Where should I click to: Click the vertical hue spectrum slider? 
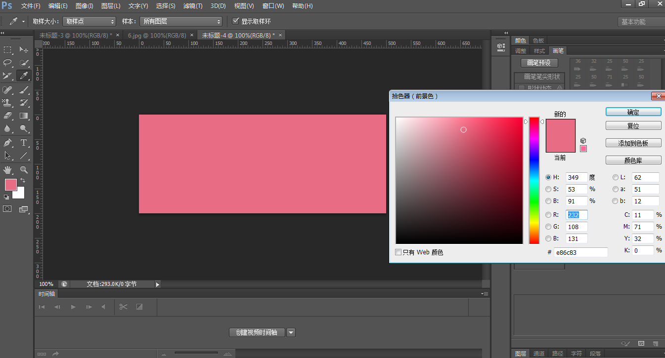[534, 181]
